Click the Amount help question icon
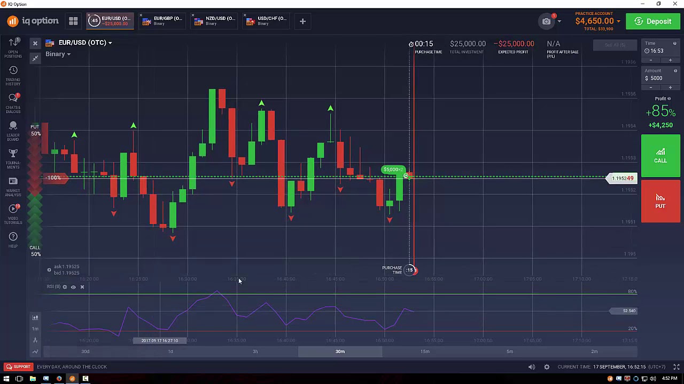The width and height of the screenshot is (684, 384). (x=675, y=71)
